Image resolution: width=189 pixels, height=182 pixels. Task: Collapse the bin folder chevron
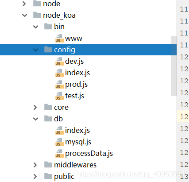coord(36,27)
